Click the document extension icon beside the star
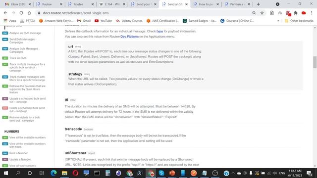 (272, 13)
